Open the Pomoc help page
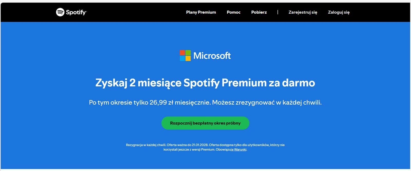 click(x=233, y=12)
